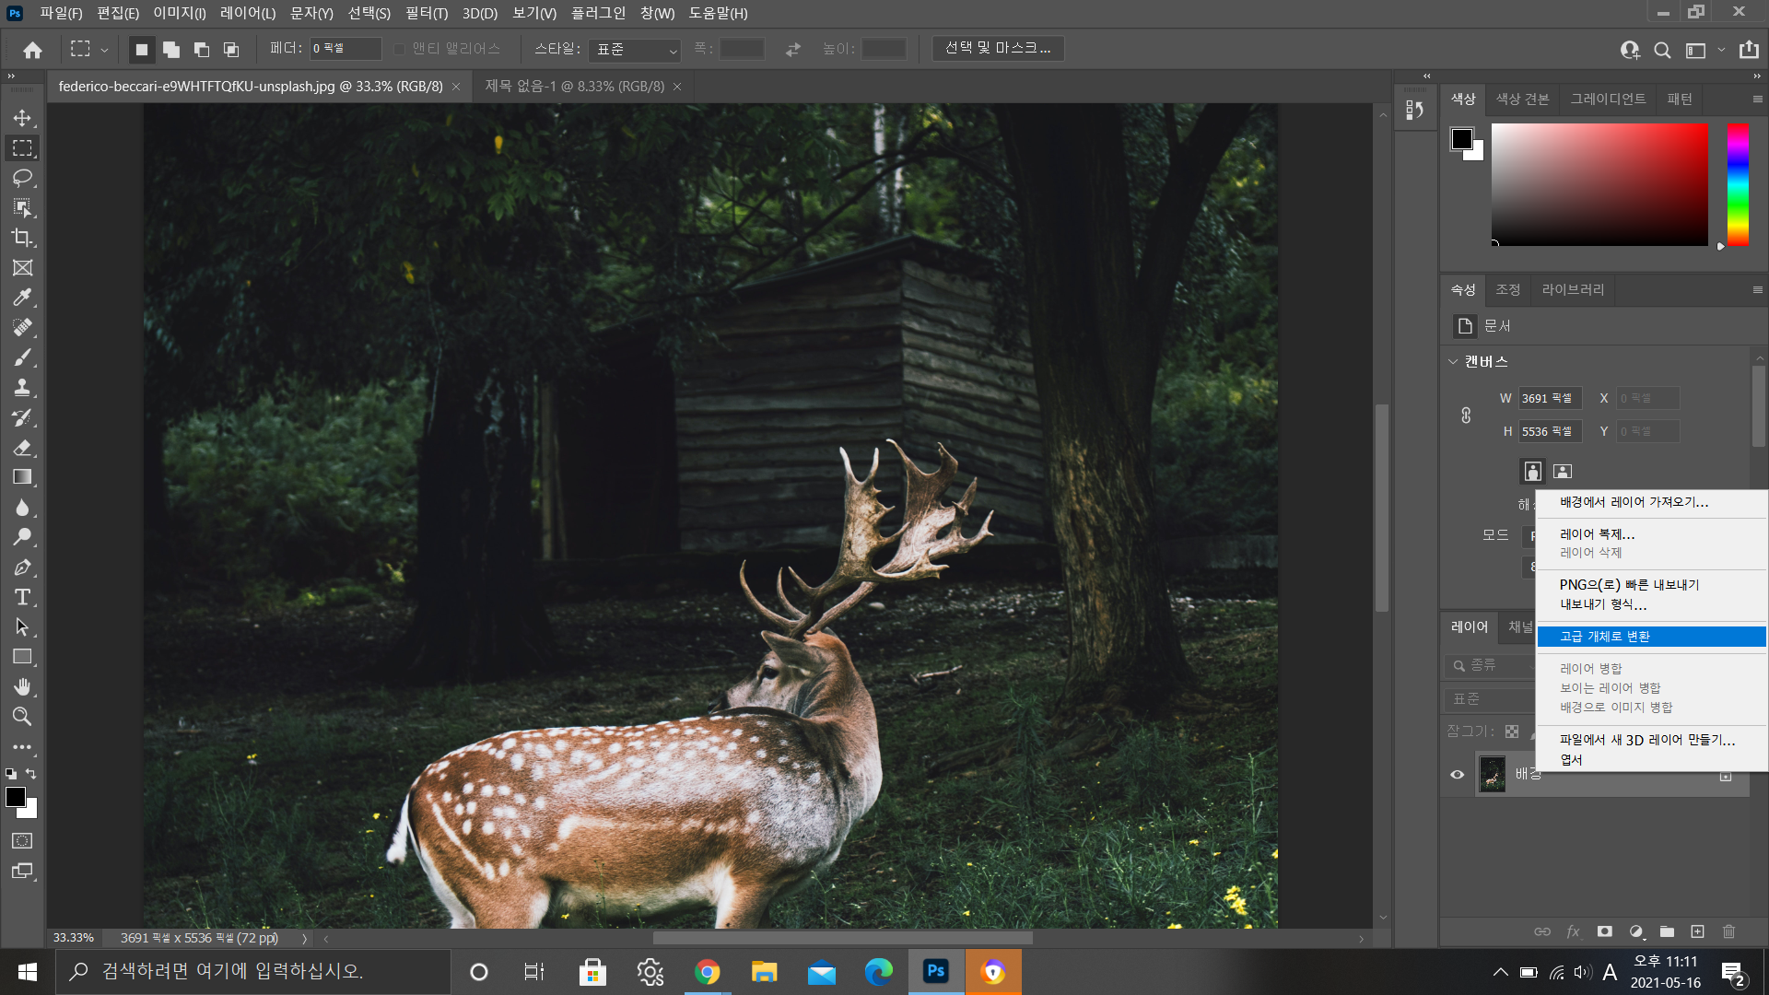Select the Type tool

22,597
